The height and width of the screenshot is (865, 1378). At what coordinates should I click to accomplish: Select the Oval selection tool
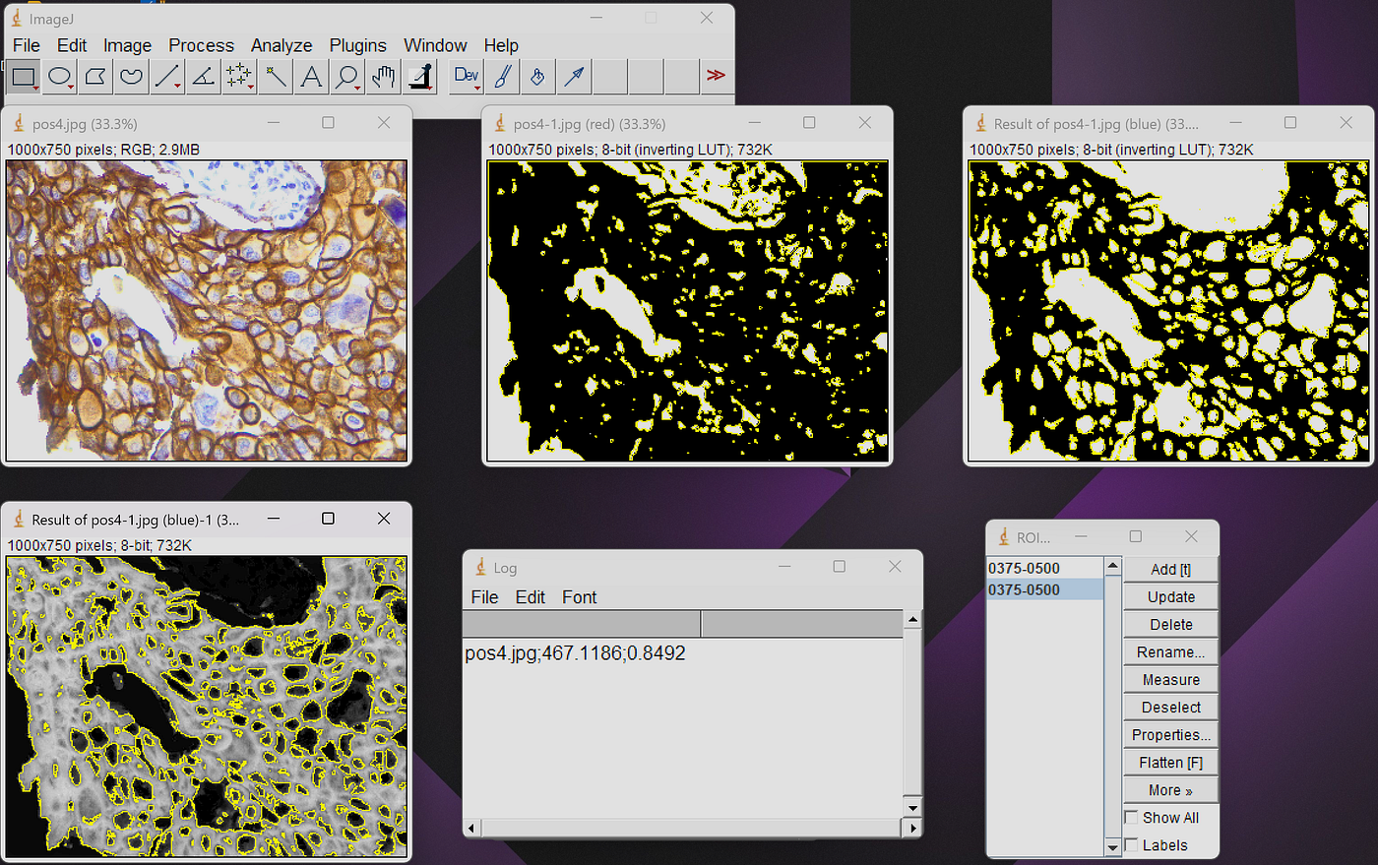57,76
